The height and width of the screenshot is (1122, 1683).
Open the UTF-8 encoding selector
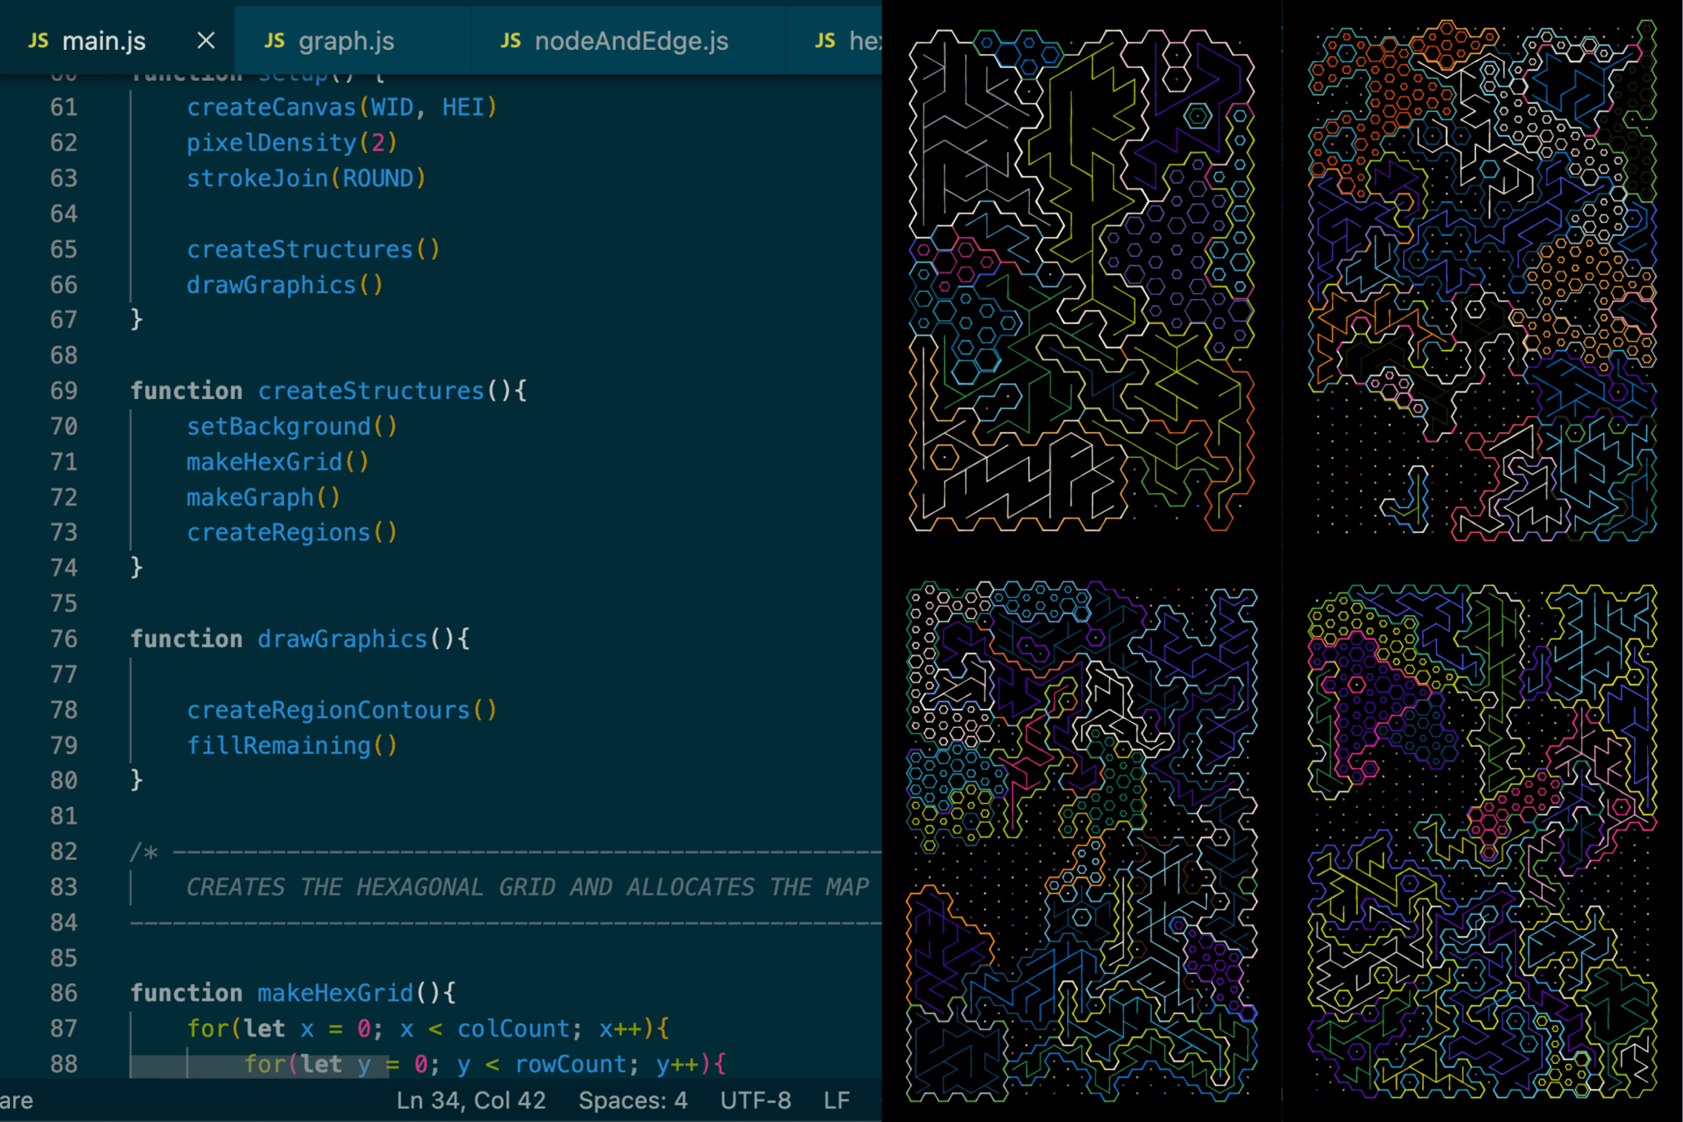(755, 1100)
